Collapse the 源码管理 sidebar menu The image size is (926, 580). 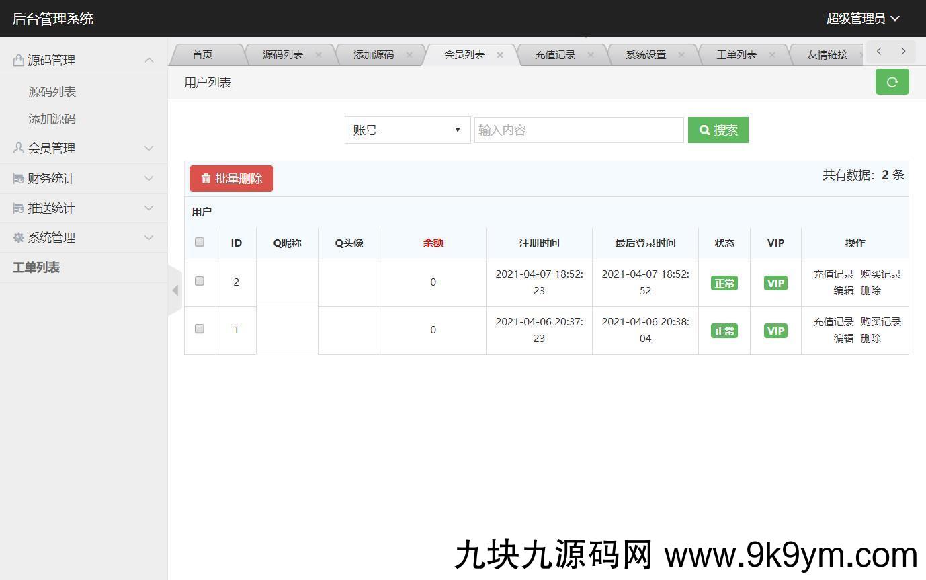(x=83, y=60)
